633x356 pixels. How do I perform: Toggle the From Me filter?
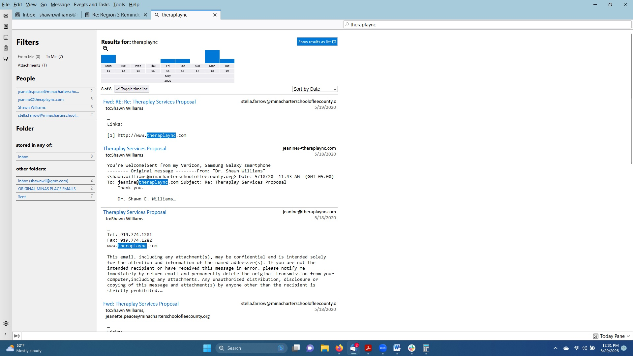point(29,57)
